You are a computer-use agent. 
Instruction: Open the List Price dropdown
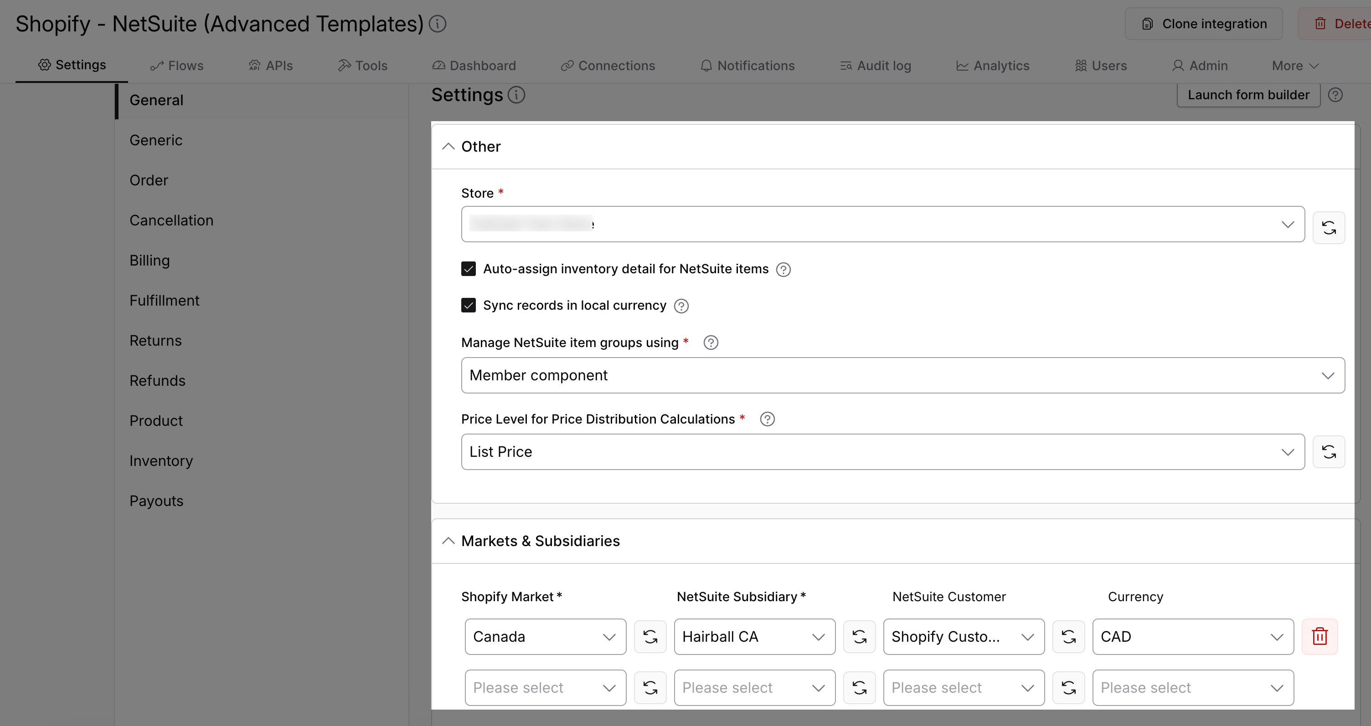pyautogui.click(x=882, y=452)
